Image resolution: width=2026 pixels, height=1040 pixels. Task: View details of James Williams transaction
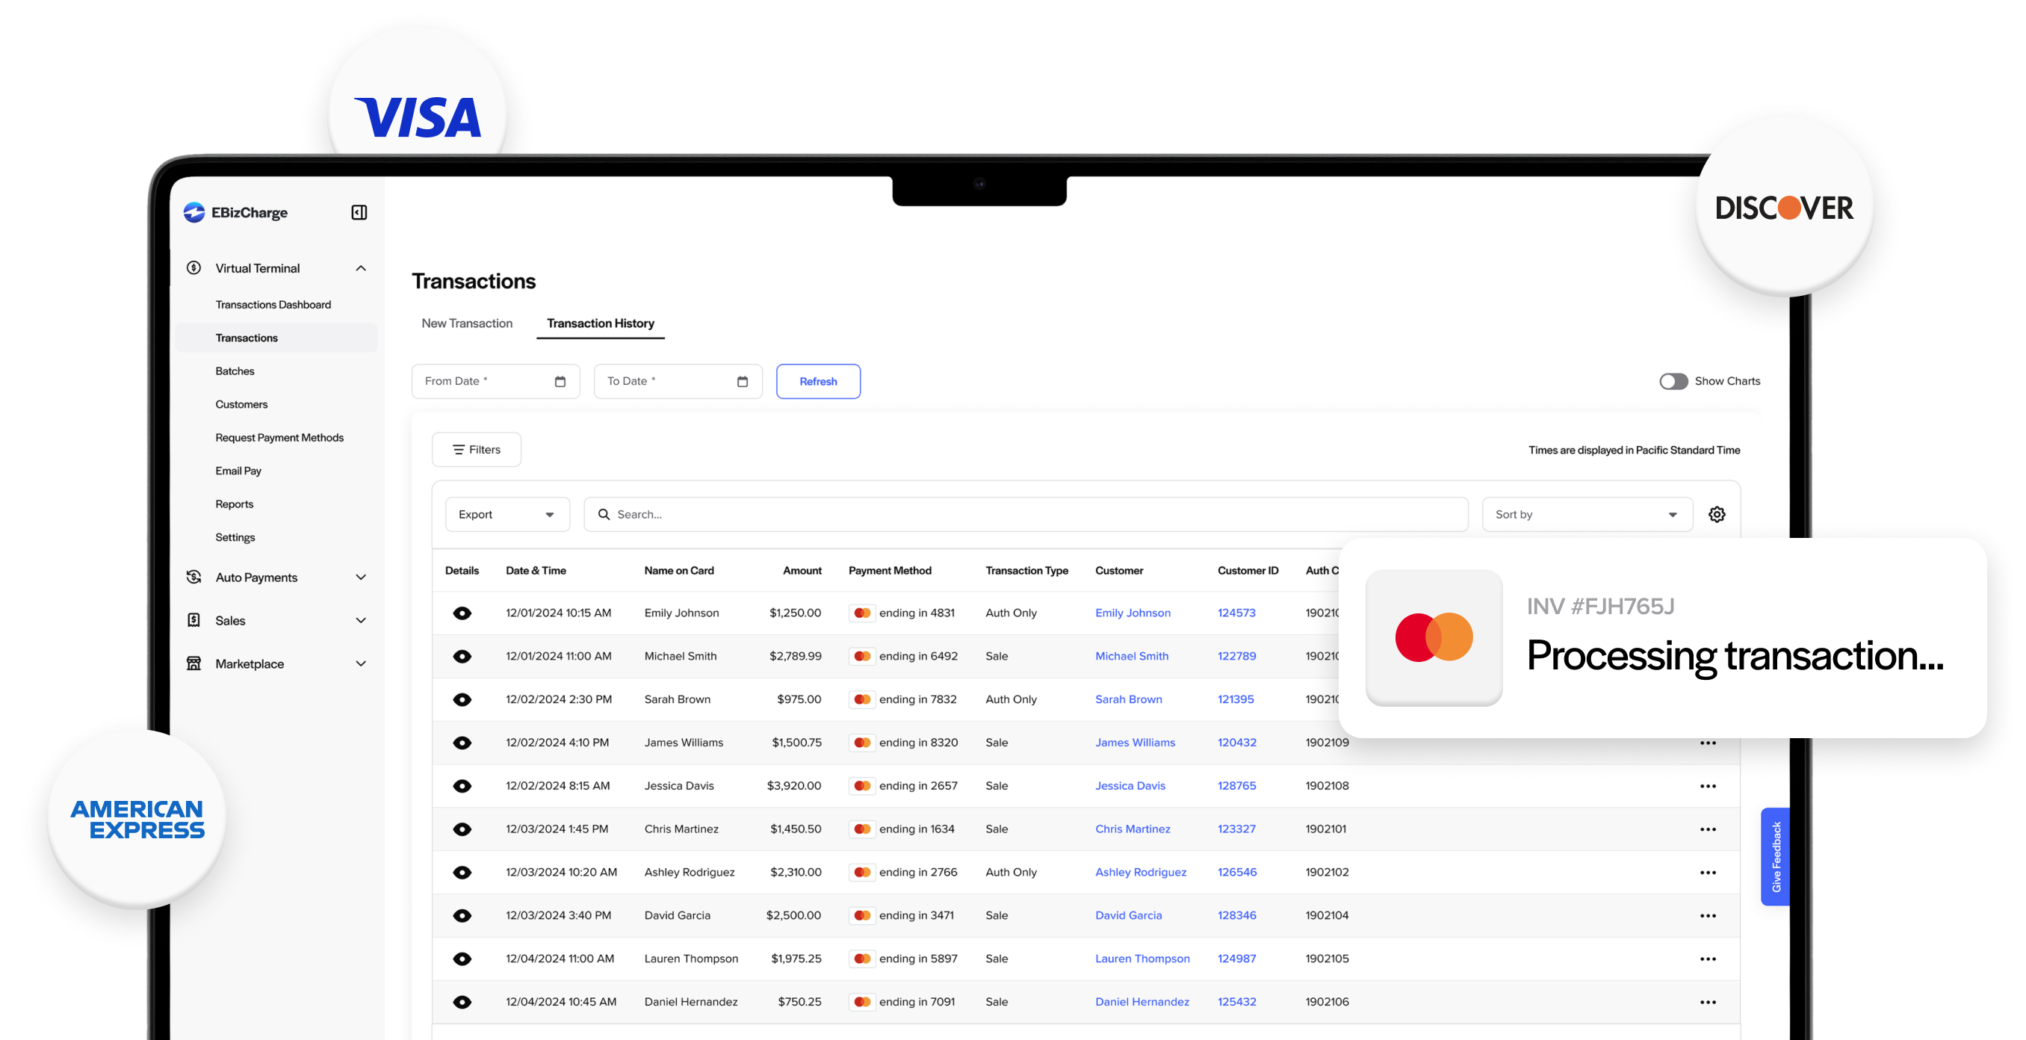(x=462, y=743)
